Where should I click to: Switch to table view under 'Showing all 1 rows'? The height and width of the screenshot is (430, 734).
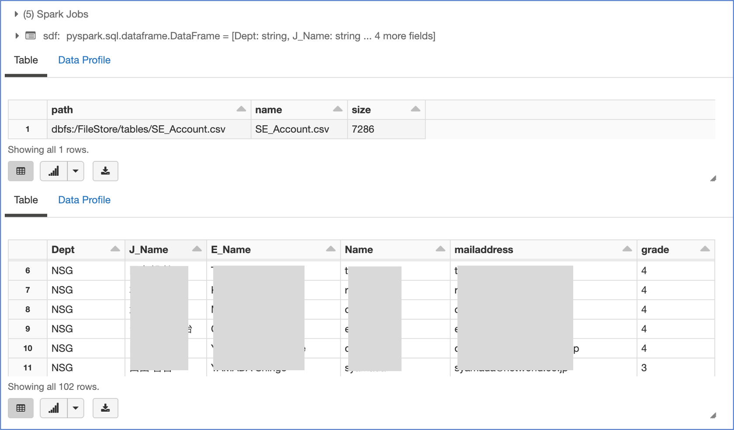click(x=21, y=171)
